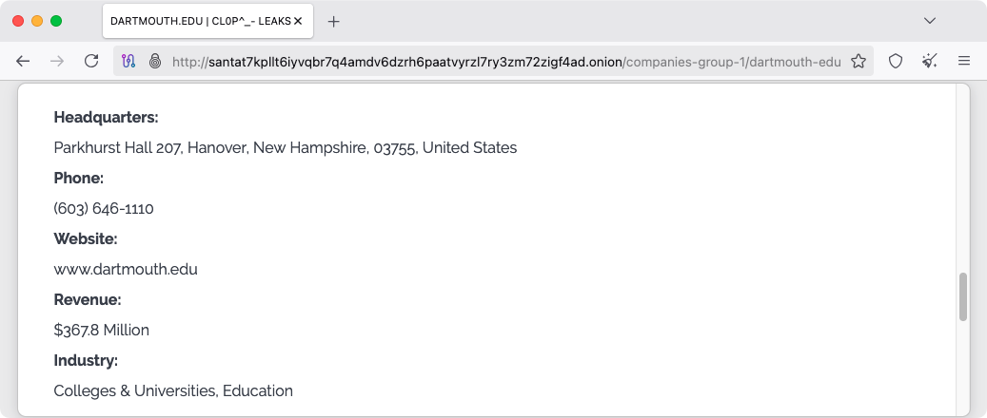The image size is (987, 418).
Task: Open the hamburger application menu
Action: click(x=964, y=61)
